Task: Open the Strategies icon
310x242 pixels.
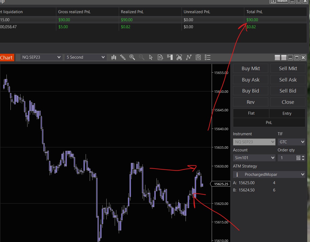Action: 198,58
